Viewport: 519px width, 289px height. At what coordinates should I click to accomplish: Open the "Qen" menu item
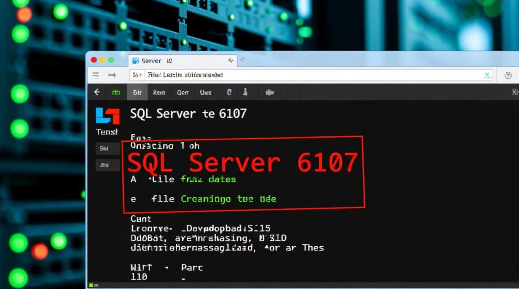(183, 92)
